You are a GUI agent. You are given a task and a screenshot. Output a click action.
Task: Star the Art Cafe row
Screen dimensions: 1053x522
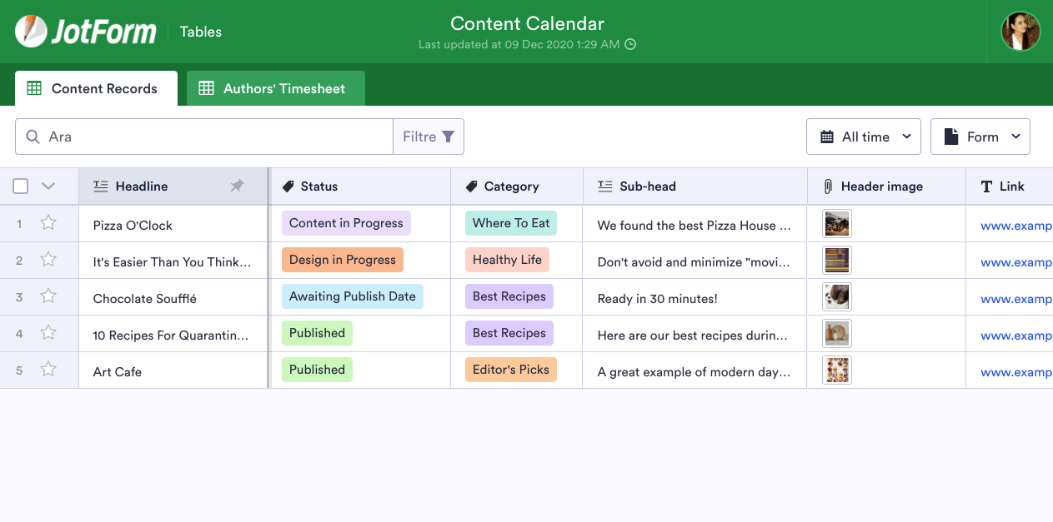pyautogui.click(x=48, y=370)
